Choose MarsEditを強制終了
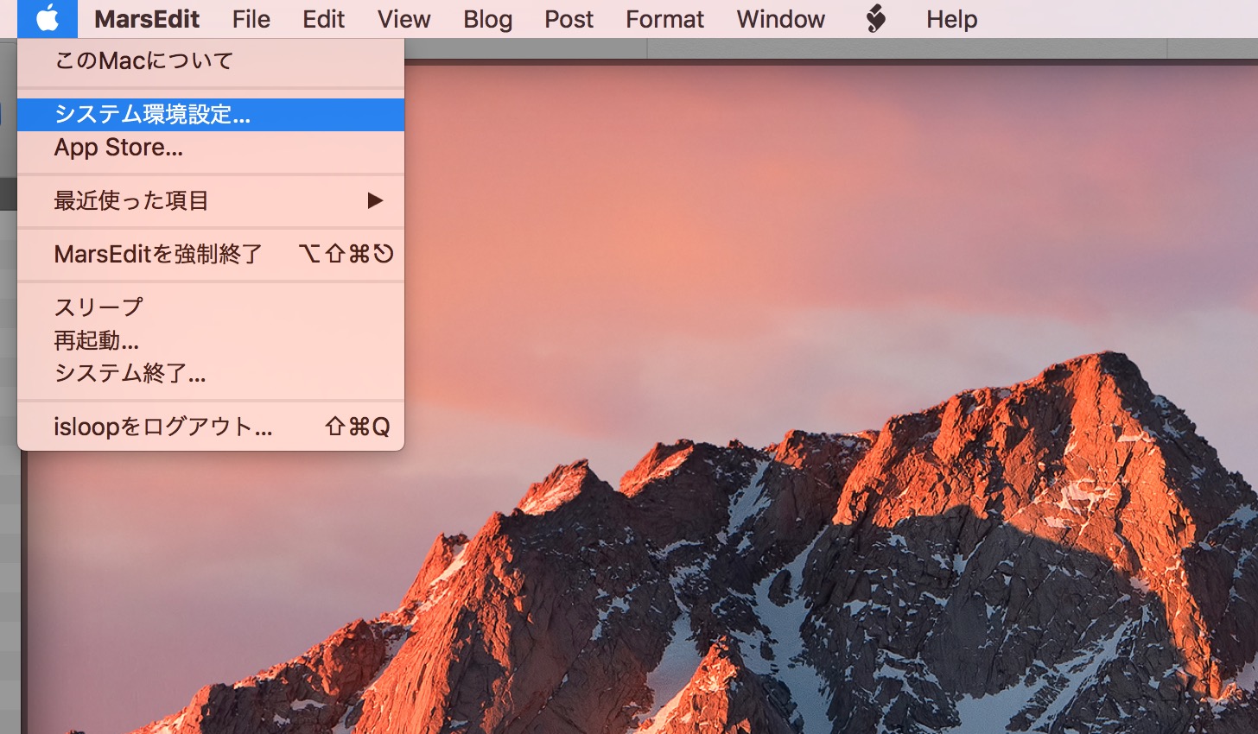This screenshot has width=1258, height=734. [211, 254]
